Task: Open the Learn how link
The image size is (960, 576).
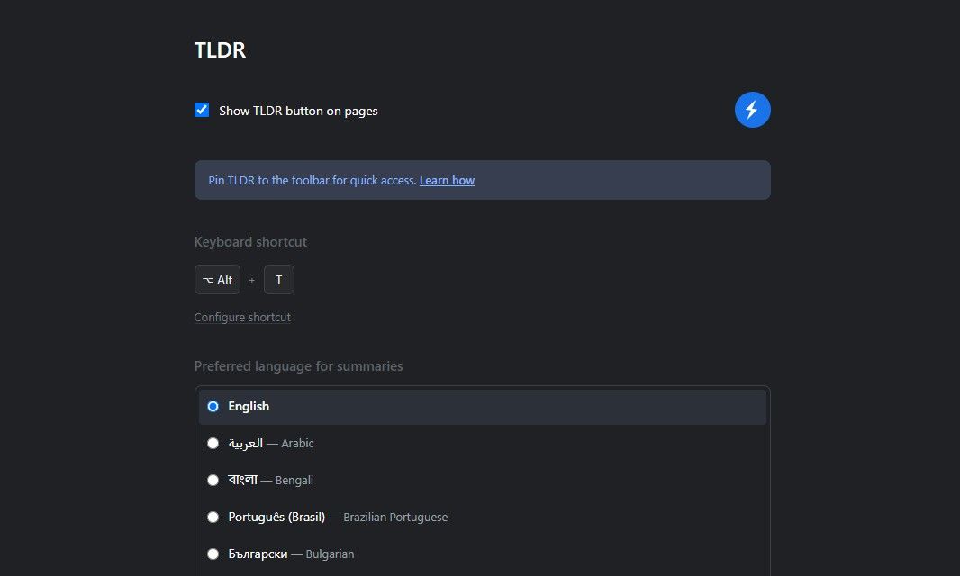Action: coord(447,181)
